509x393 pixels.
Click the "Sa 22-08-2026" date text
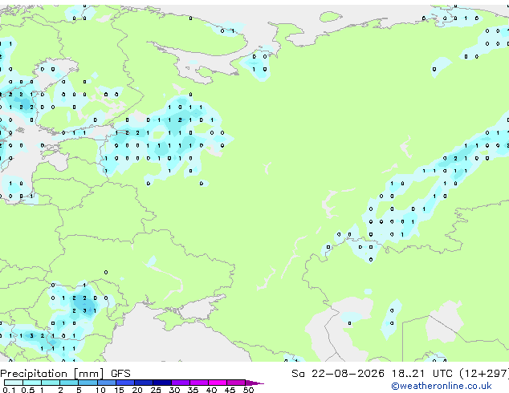338,374
